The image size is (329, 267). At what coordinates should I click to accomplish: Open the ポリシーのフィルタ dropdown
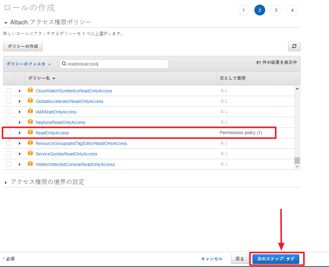click(x=29, y=64)
